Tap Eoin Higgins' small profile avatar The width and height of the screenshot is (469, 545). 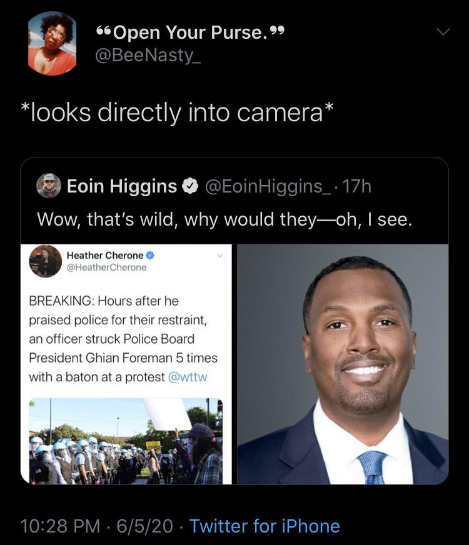click(x=49, y=186)
